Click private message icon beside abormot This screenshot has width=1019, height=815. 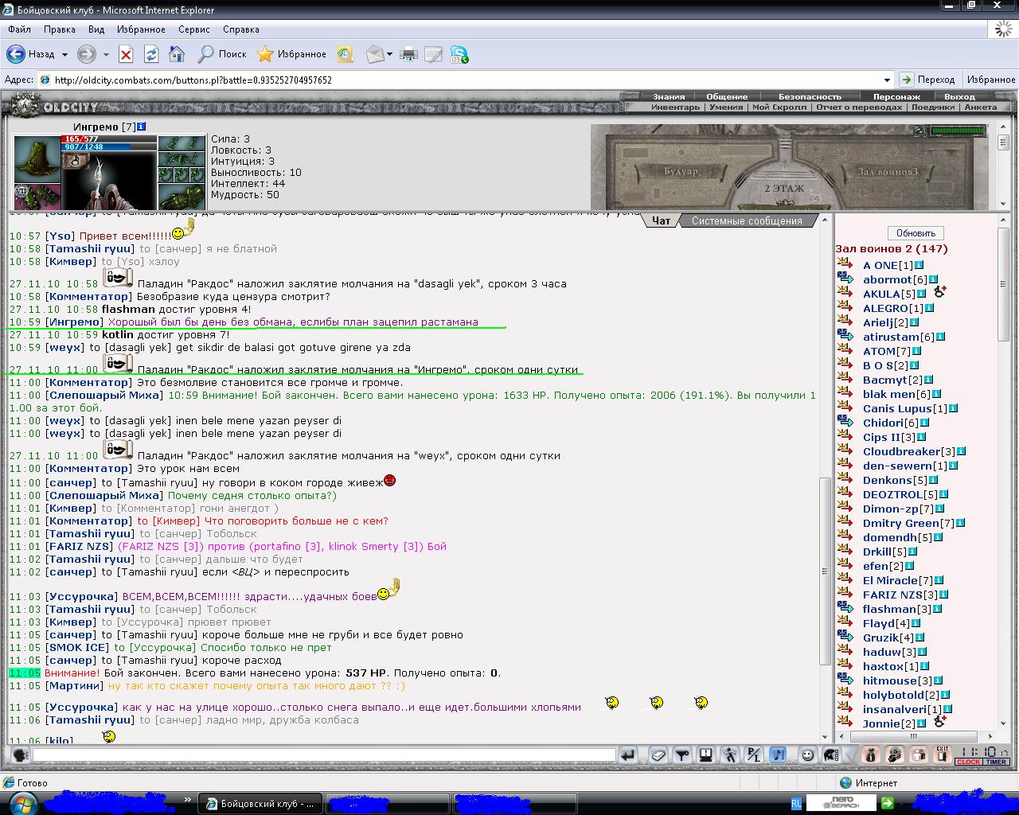[845, 279]
